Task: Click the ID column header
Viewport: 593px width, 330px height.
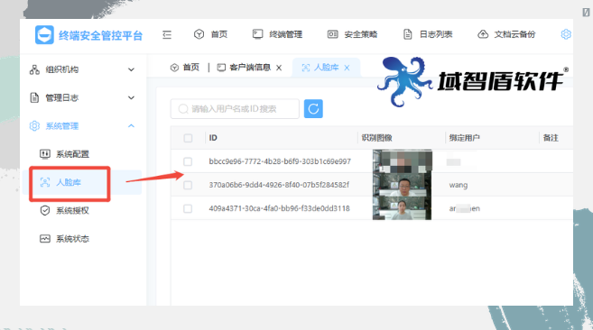Action: click(213, 138)
